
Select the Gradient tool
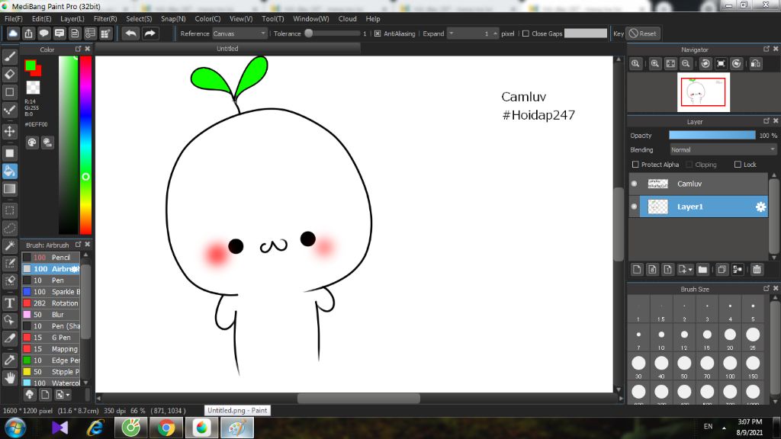click(x=9, y=189)
